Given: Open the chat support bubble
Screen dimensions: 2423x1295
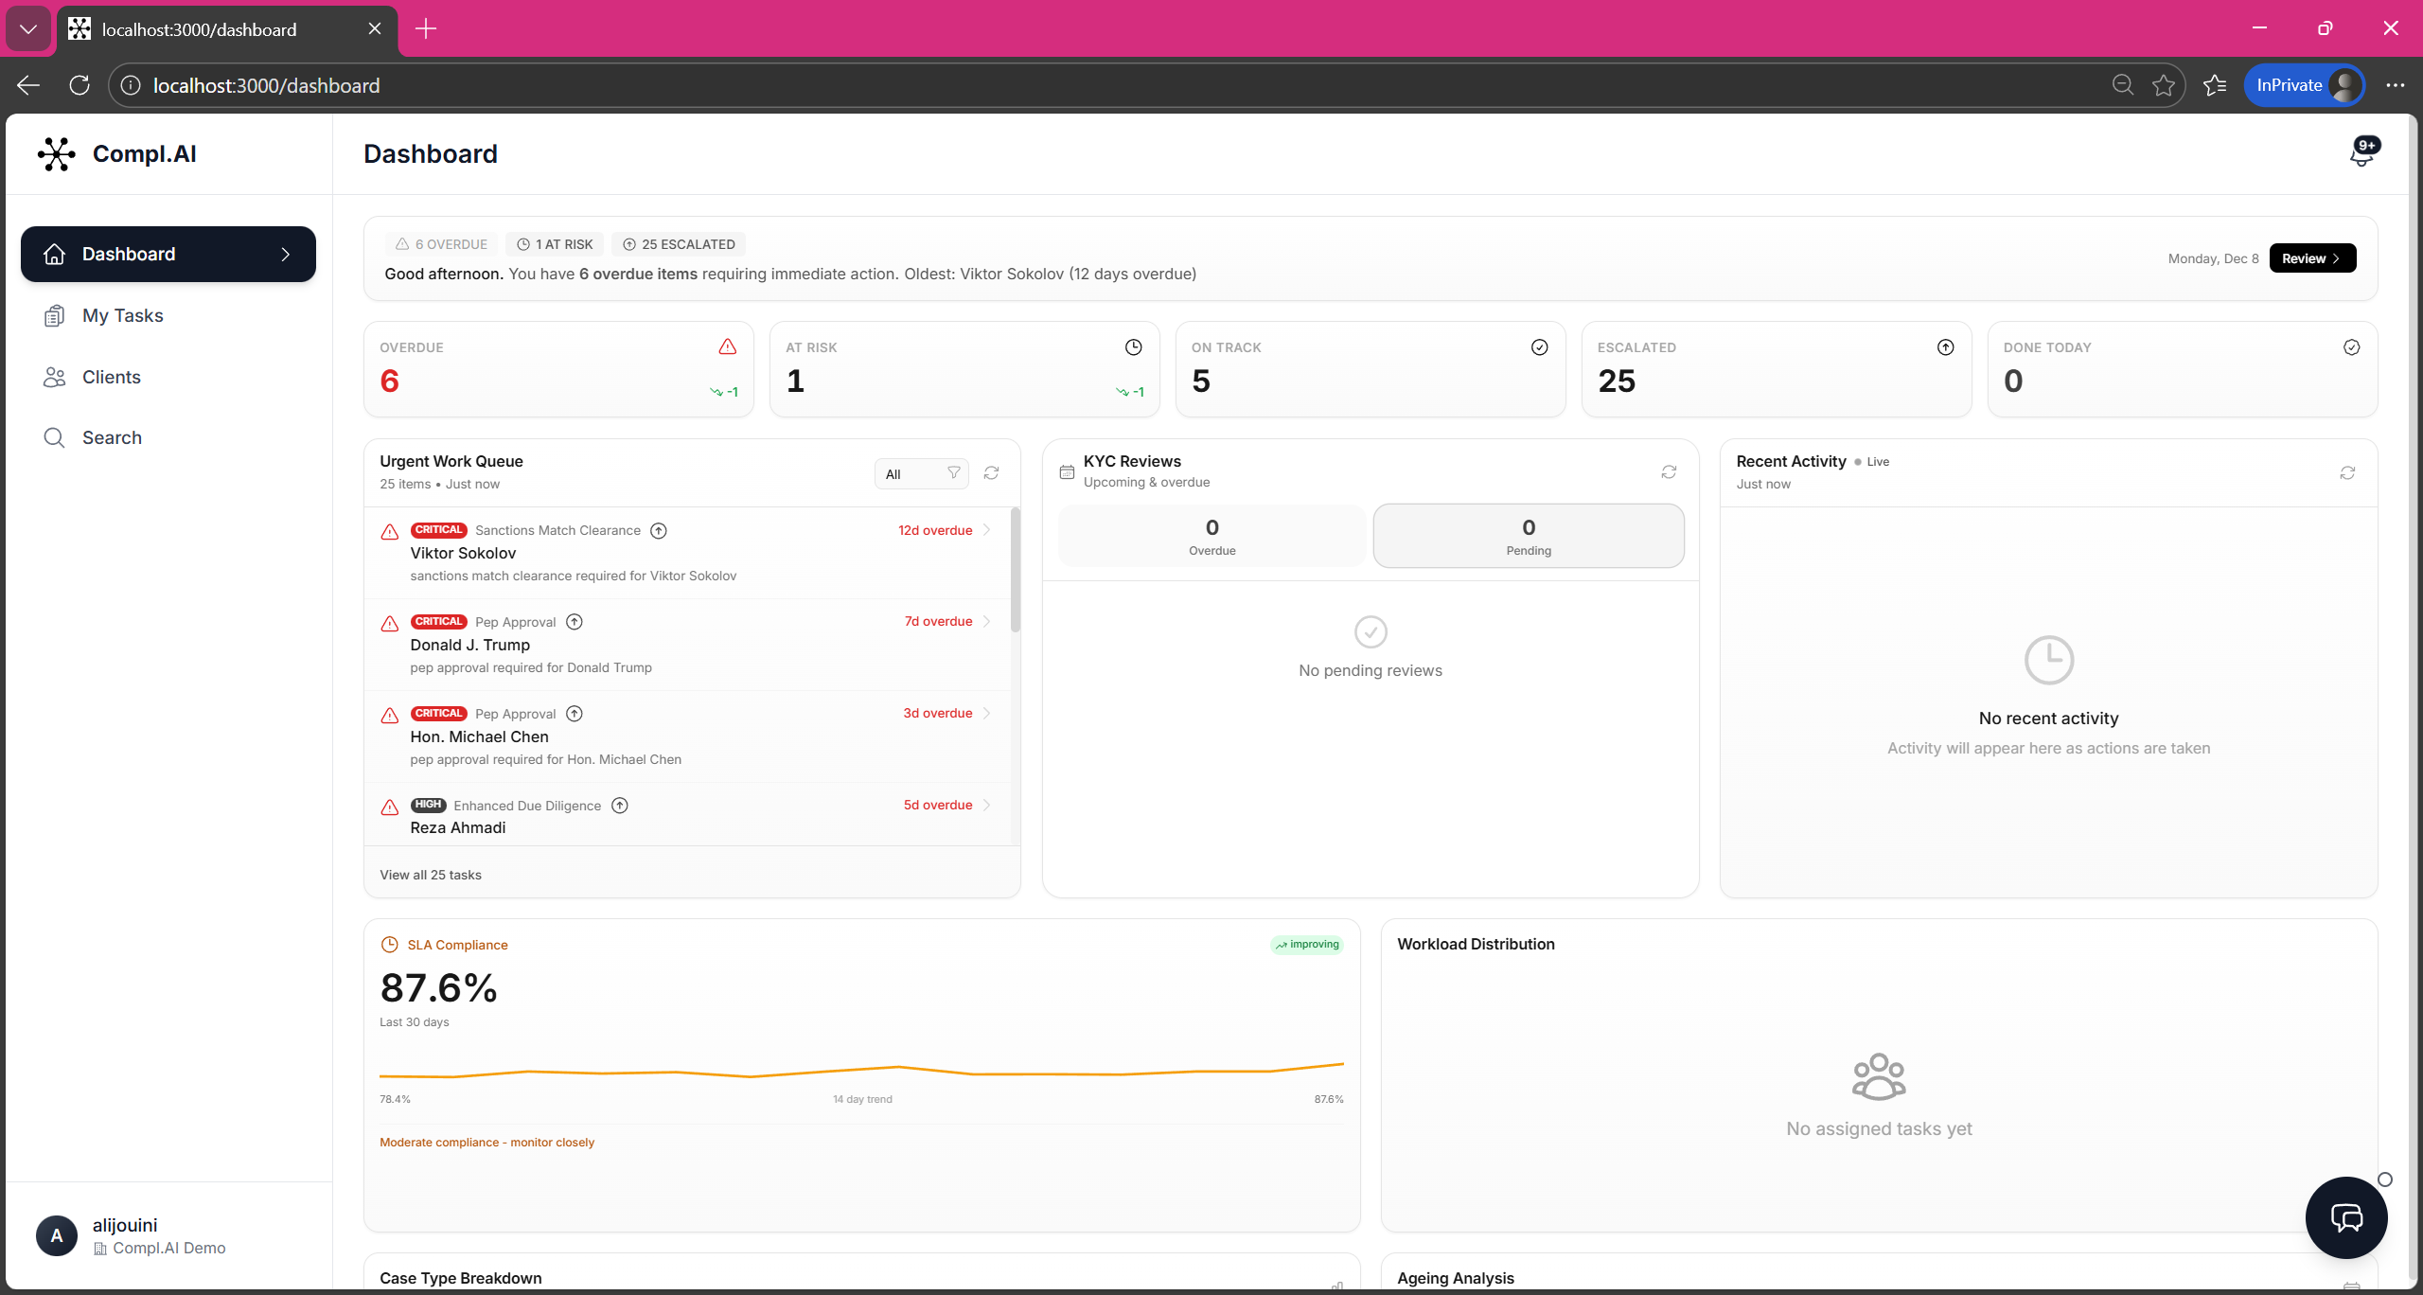Looking at the screenshot, I should tap(2345, 1216).
